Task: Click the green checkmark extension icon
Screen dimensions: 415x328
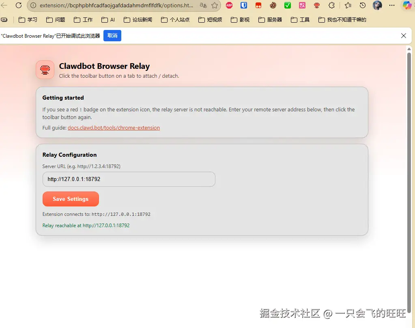Action: (288, 5)
